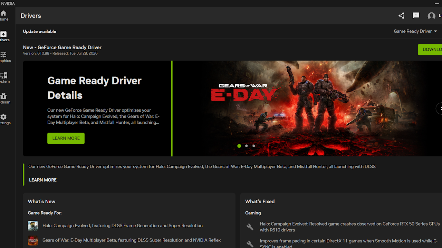Click the What's New heading
Image resolution: width=442 pixels, height=248 pixels.
(x=41, y=201)
